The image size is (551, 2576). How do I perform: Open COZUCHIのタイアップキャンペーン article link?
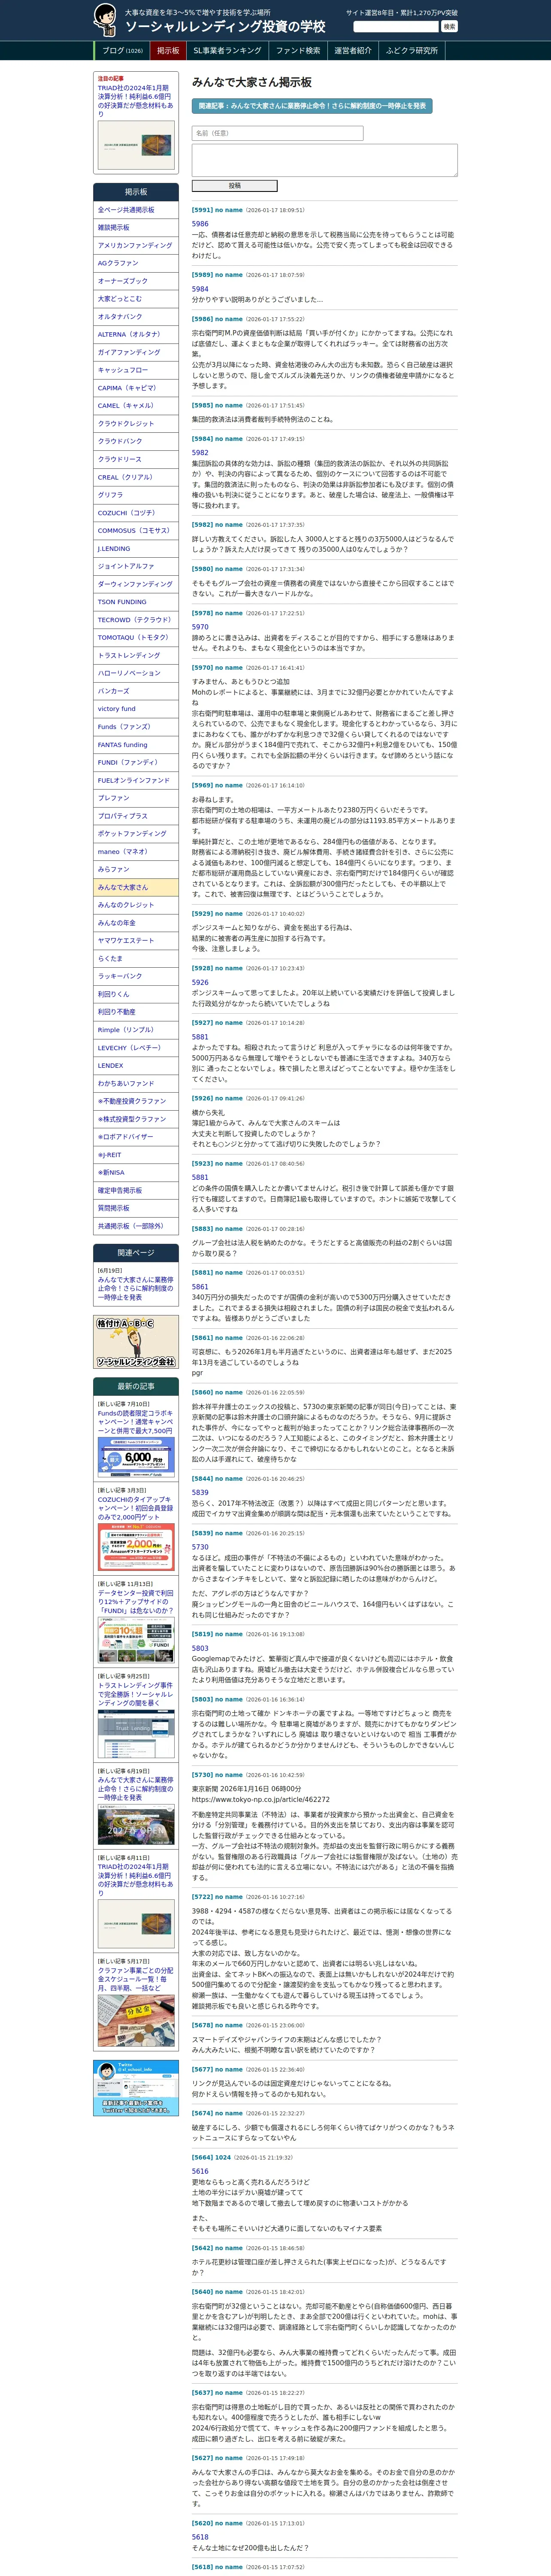(135, 1508)
